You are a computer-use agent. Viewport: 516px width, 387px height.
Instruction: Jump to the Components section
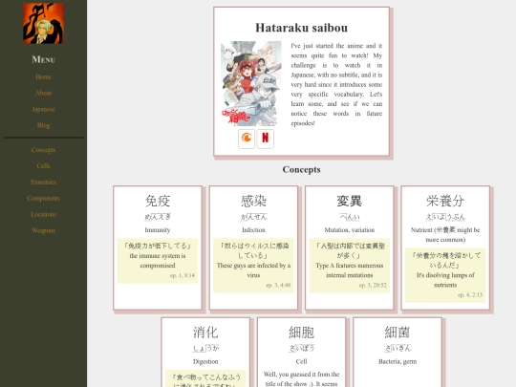(43, 198)
